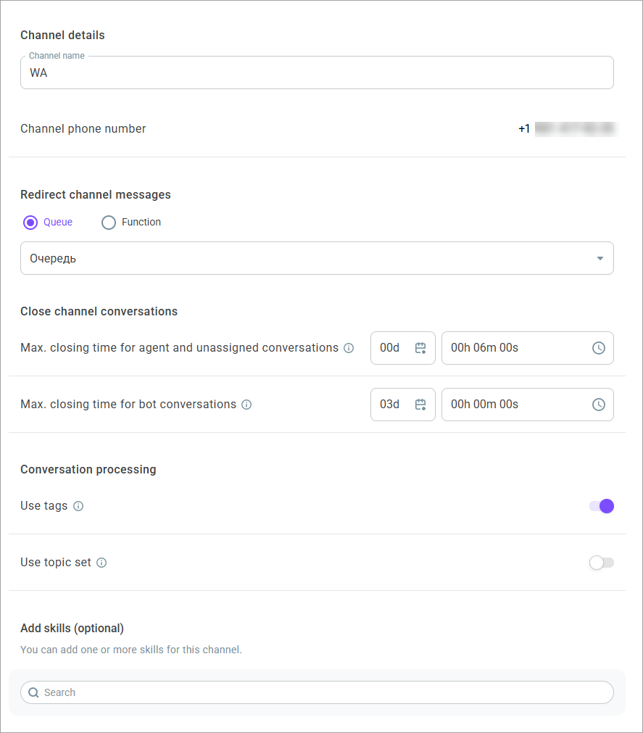Click the info icon next to Use tags
Viewport: 643px width, 733px height.
(x=77, y=506)
